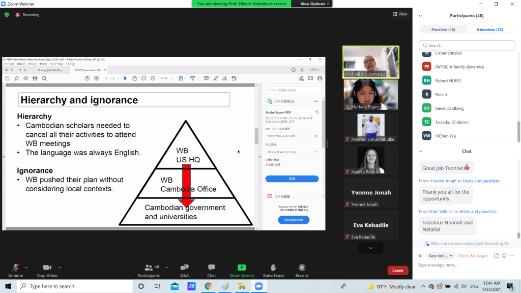Image resolution: width=521 pixels, height=293 pixels.
Task: Attach a file in chat
Action: click(x=496, y=255)
